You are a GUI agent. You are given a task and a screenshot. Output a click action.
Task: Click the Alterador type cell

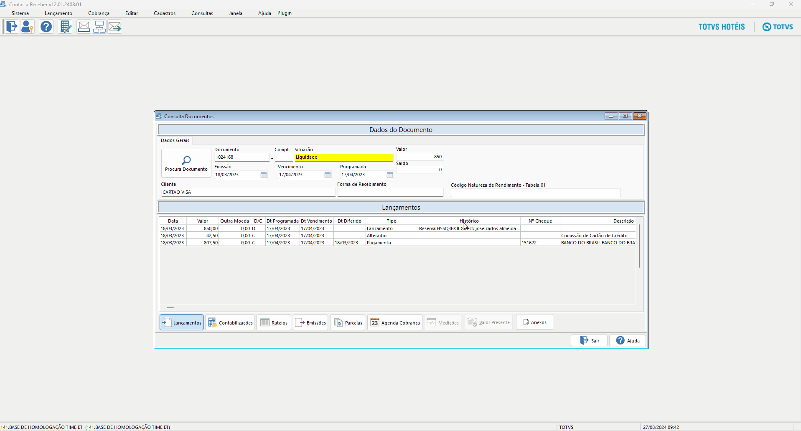(392, 236)
